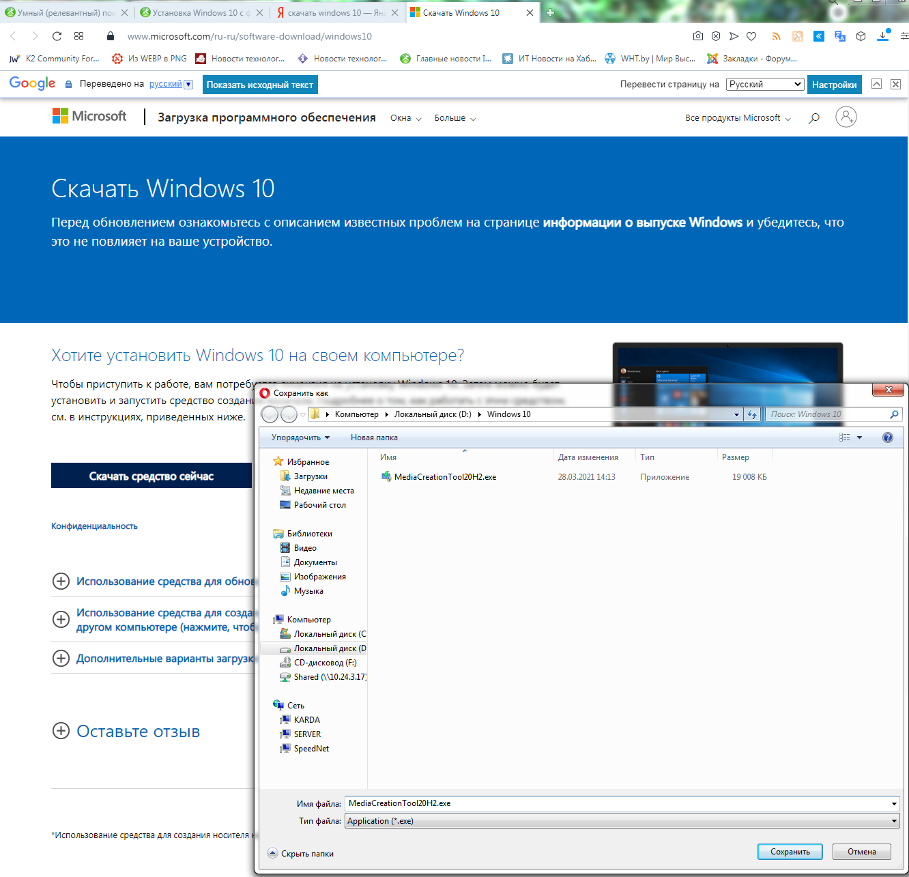Open 'WHT.by | Мир Выс...' bookmark
Viewport: 909px width, 877px height.
tap(650, 59)
